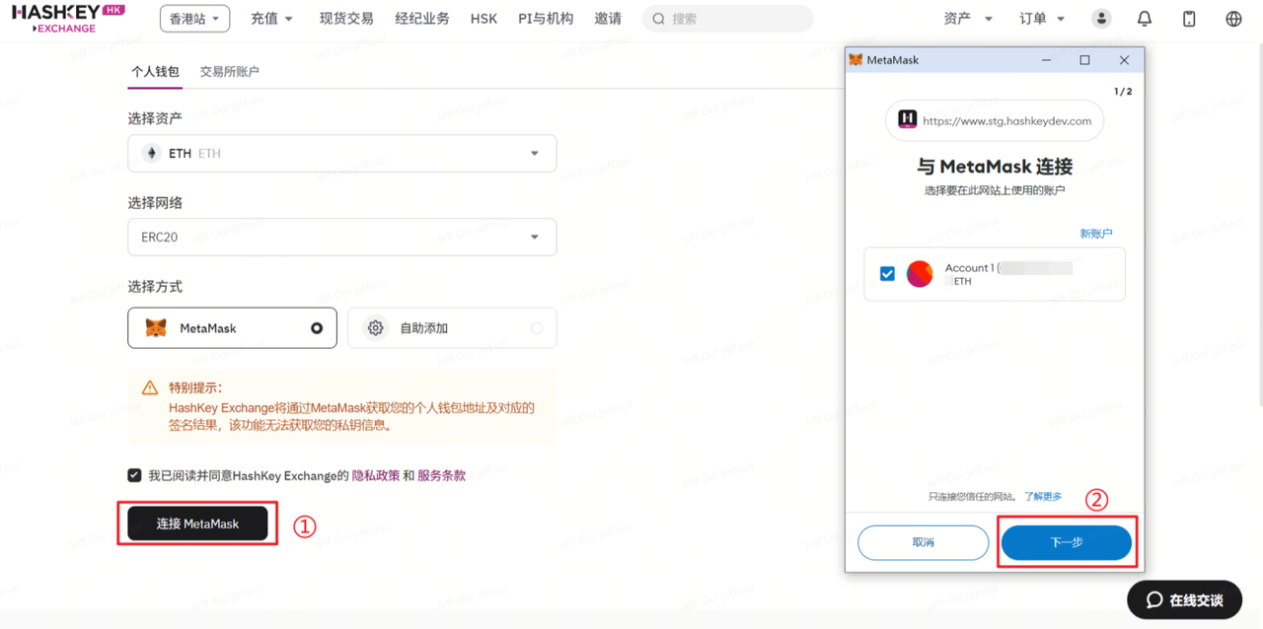Toggle the privacy policy agreement checkbox
The image size is (1263, 629).
[x=134, y=475]
